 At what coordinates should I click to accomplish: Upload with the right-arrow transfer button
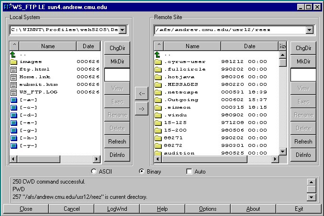[142, 109]
